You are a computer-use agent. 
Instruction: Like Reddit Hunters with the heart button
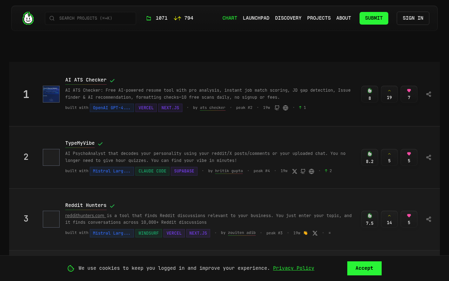pos(409,219)
